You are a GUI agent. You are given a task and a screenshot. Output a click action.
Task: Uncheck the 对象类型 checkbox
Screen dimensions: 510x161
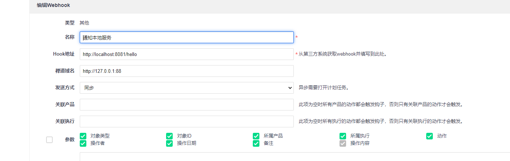pyautogui.click(x=83, y=136)
